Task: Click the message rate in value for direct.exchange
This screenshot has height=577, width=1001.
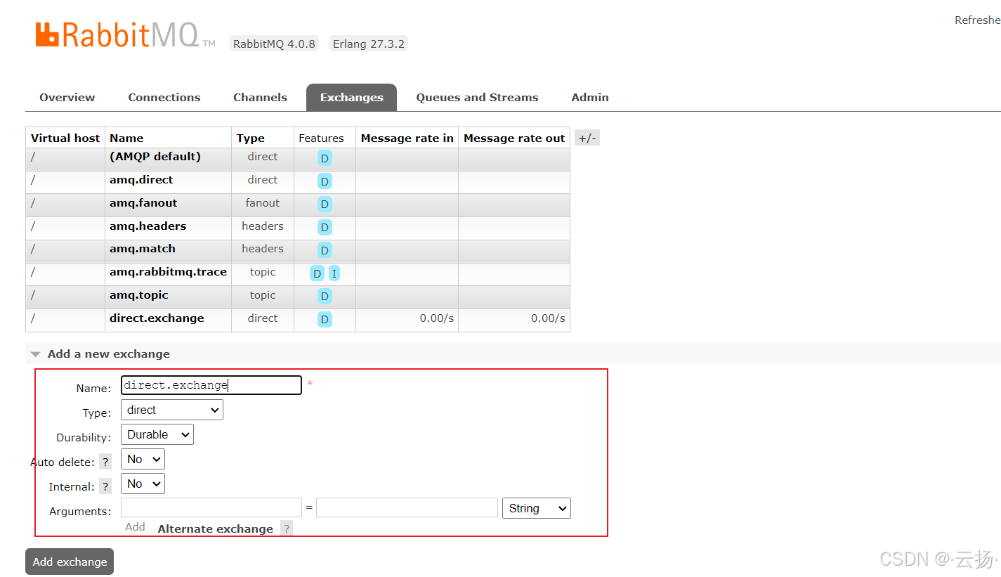Action: click(437, 318)
